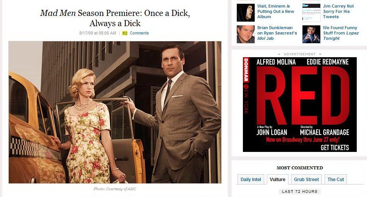Click GET TICKETS in the RED ad

coord(335,147)
